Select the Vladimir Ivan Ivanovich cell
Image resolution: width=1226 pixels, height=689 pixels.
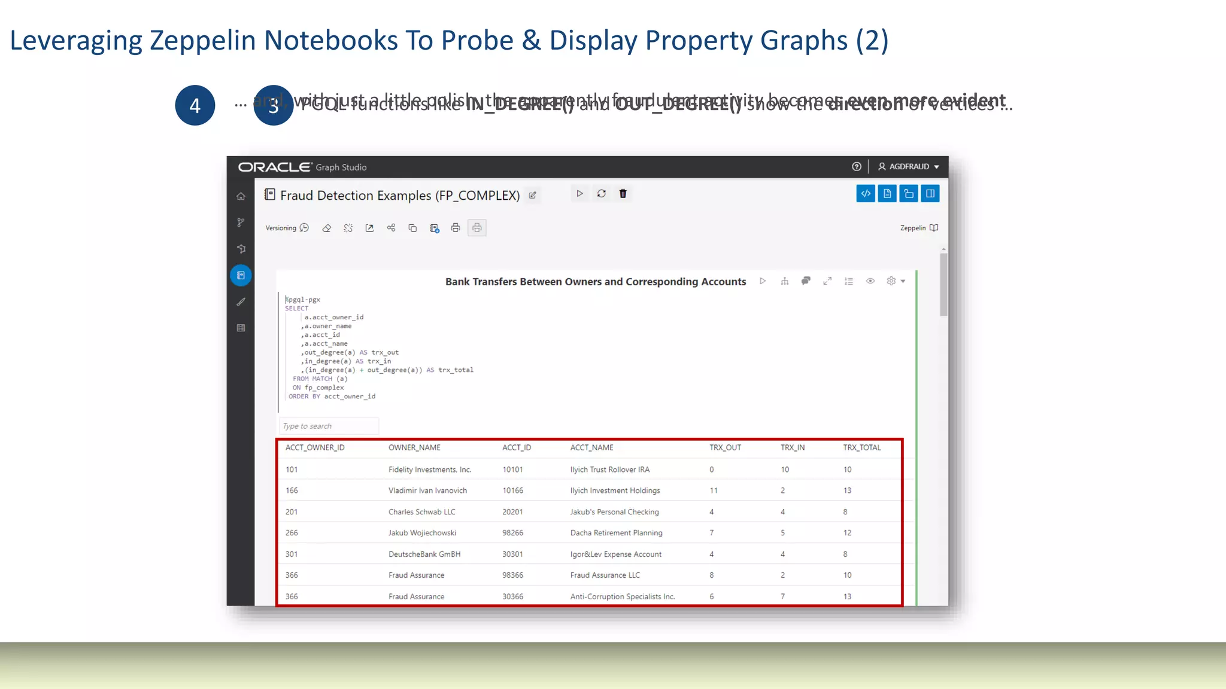(427, 490)
